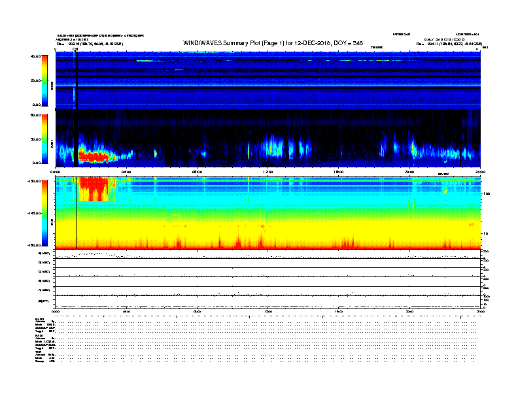The image size is (518, 400).
Task: Click the RAD1 heading in the bottom status table
Action: point(39,336)
